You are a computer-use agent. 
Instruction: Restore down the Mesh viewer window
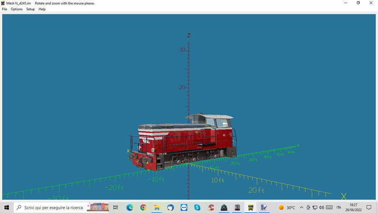[358, 3]
